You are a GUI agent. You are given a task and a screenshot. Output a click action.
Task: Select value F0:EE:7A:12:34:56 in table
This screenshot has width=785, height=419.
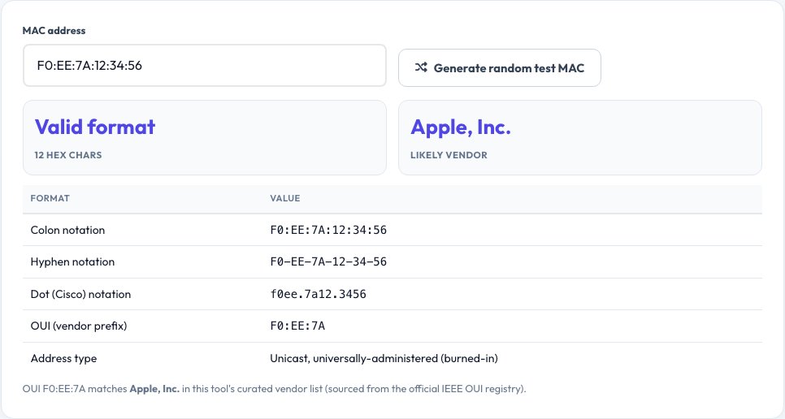(328, 230)
